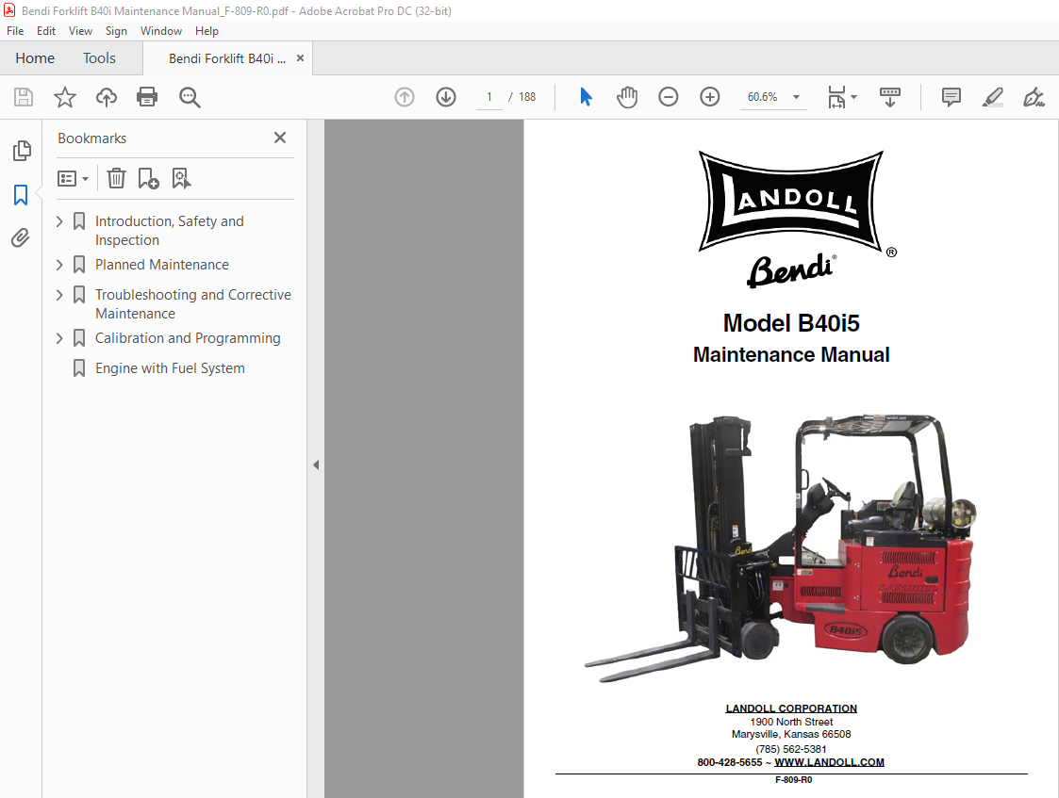
Task: Open the File menu
Action: [15, 31]
